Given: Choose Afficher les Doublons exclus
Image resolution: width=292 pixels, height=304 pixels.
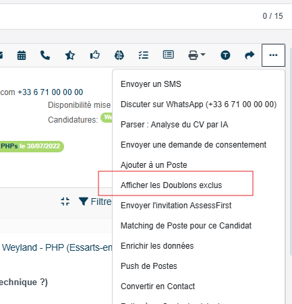Looking at the screenshot, I should pyautogui.click(x=171, y=185).
